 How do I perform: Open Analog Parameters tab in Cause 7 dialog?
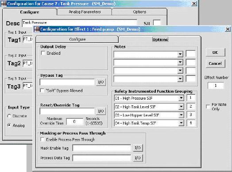pyautogui.click(x=85, y=12)
